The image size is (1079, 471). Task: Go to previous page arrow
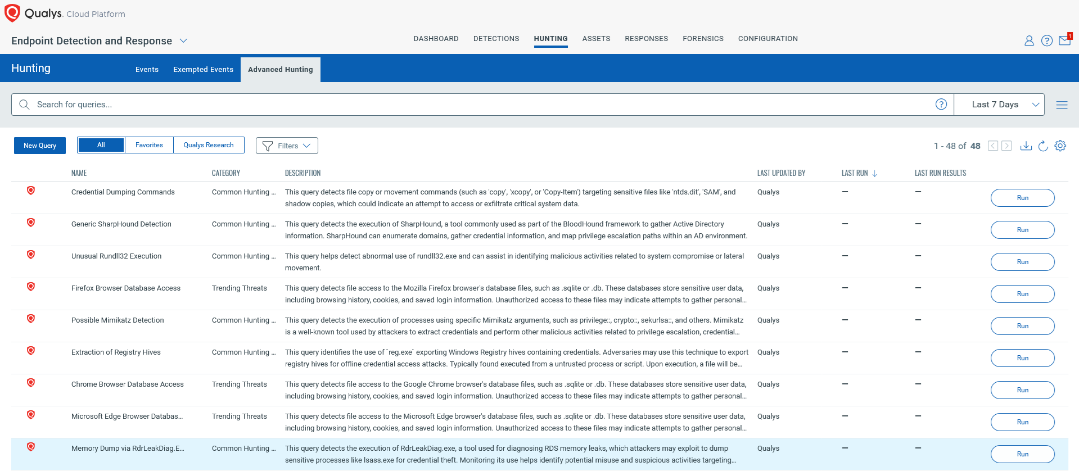(993, 146)
